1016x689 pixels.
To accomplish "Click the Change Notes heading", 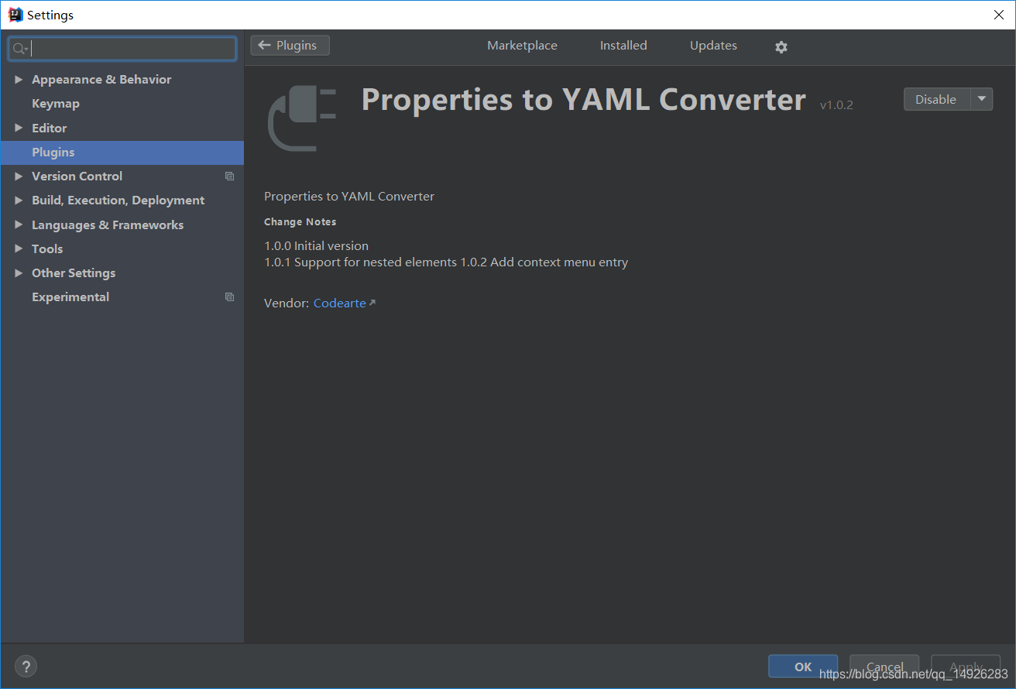I will coord(300,222).
